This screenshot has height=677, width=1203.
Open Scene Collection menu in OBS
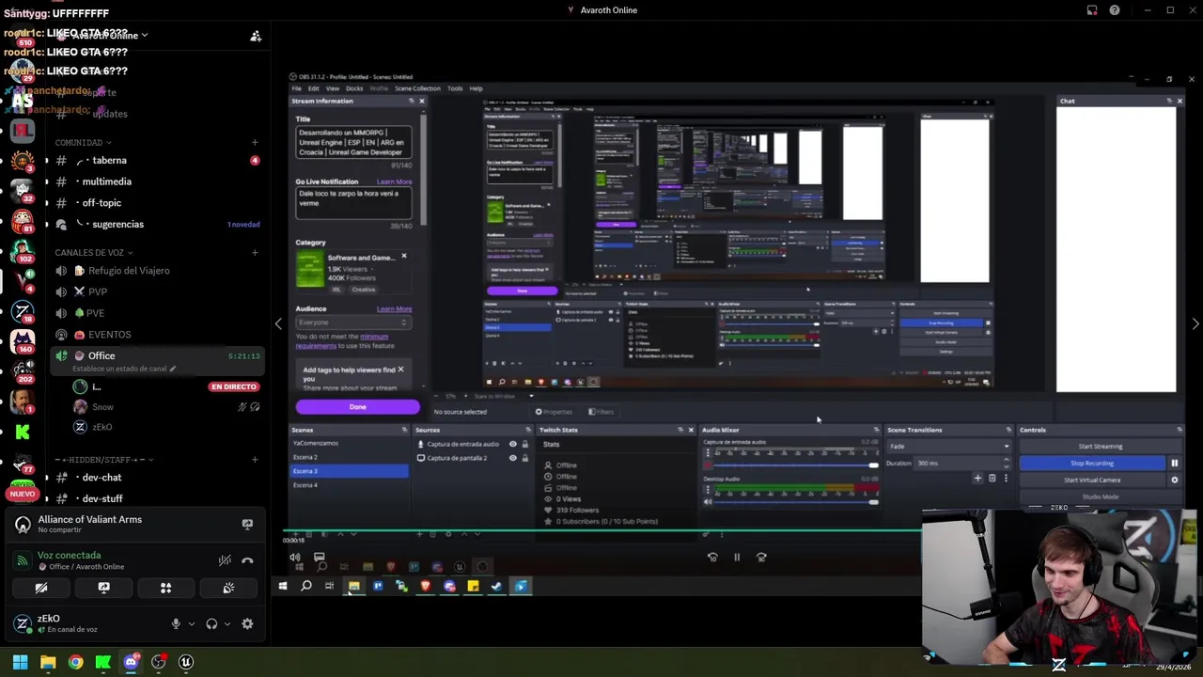coord(417,88)
